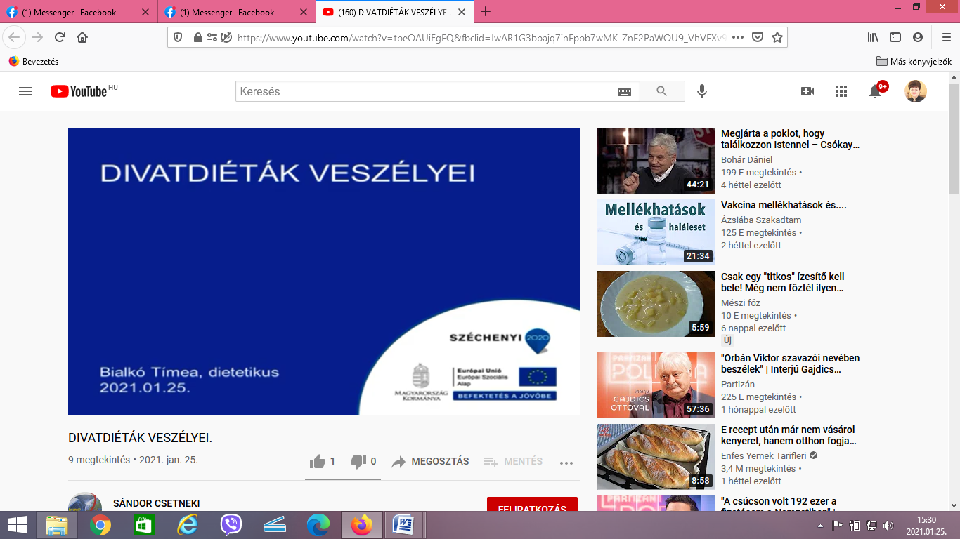
Task: Open the Mellékhatások vaccine video thumbnail
Action: tap(656, 232)
